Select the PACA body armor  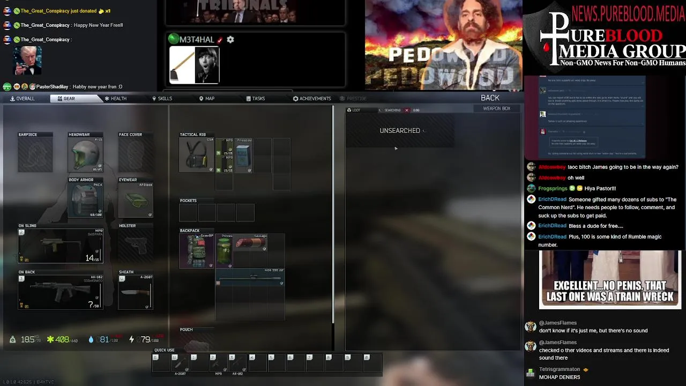(85, 200)
